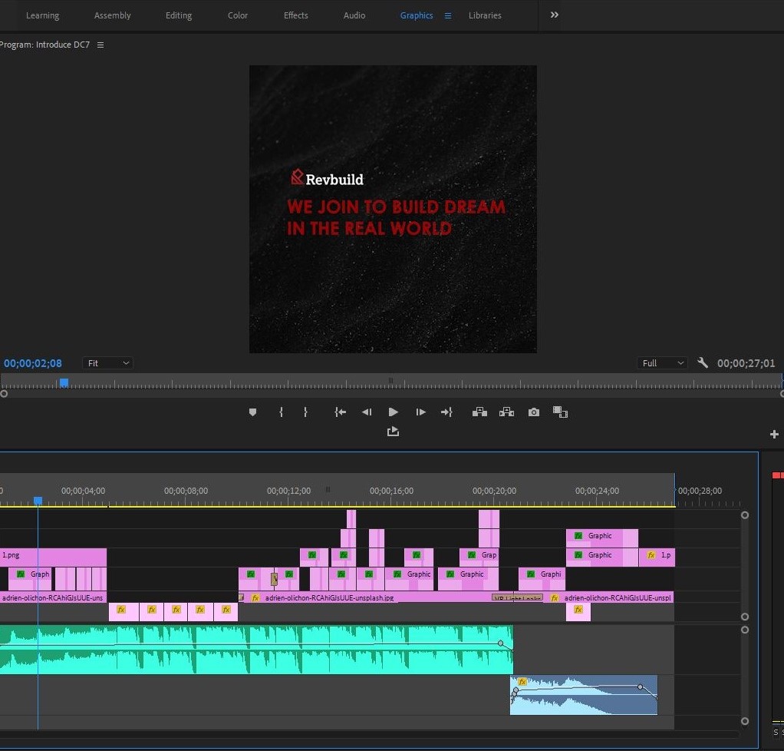Click the 00;00;08;00 mark on the timeline ruler
Screen dimensions: 784x751
click(186, 491)
